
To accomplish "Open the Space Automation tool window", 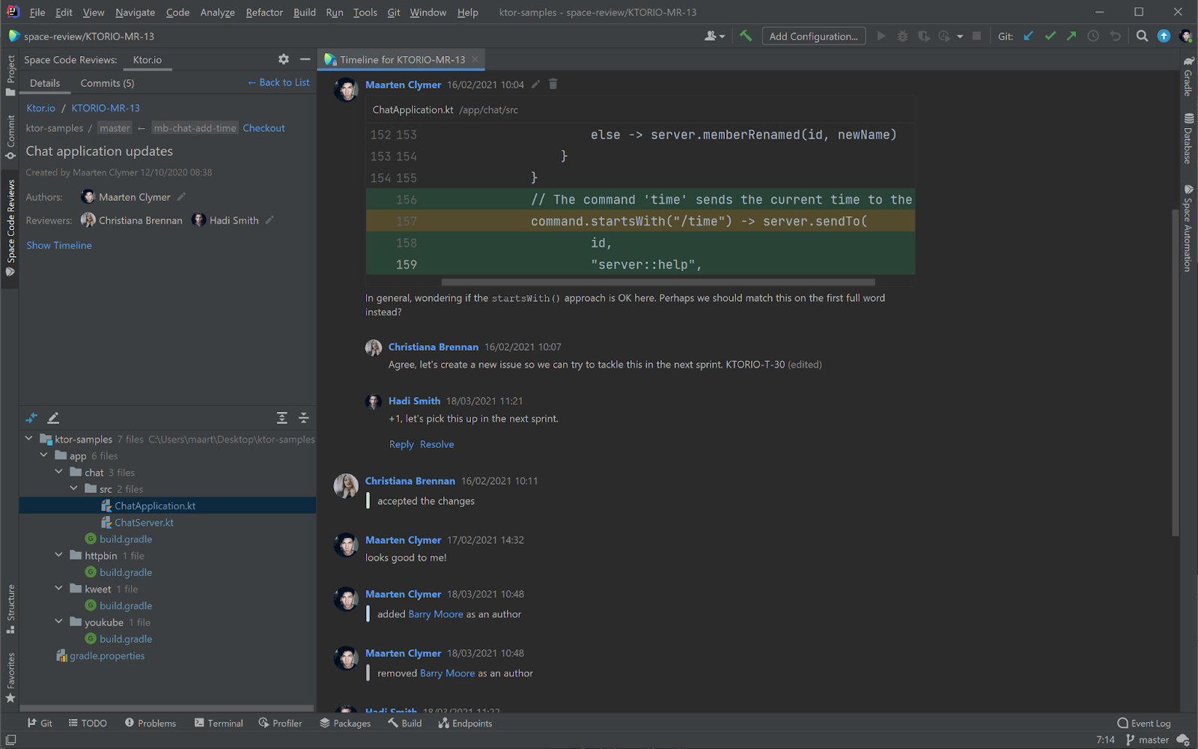I will coord(1188,228).
